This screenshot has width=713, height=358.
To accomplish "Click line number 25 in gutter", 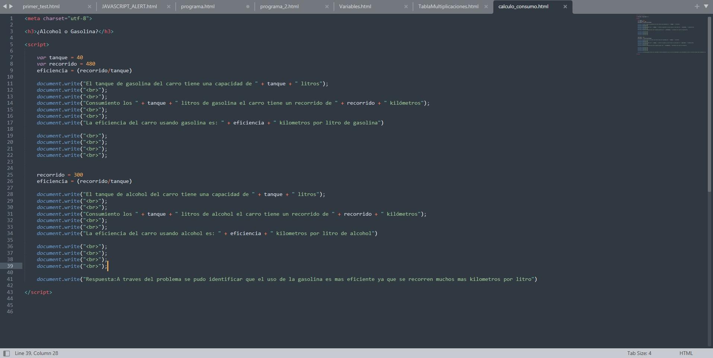I will pos(10,175).
